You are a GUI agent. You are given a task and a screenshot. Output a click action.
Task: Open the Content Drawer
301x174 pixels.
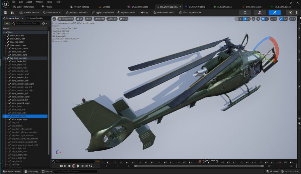(12, 171)
